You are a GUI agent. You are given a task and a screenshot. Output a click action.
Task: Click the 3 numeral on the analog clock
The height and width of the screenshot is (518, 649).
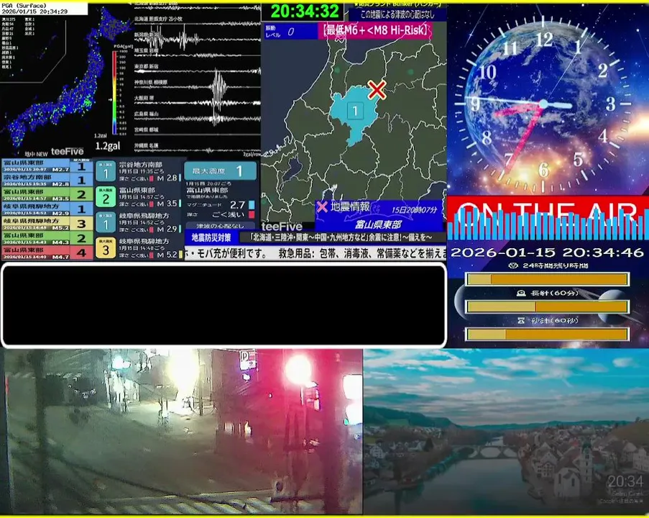point(610,104)
